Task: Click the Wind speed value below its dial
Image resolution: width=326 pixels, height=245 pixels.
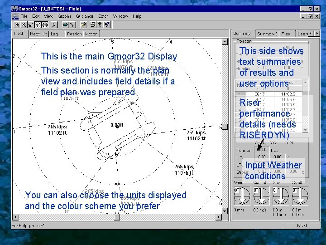Action: point(239,210)
